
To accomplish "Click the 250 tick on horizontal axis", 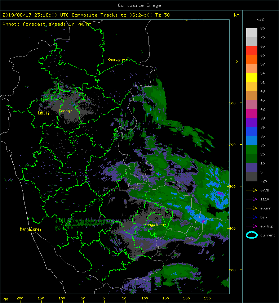I will pos(207,298).
